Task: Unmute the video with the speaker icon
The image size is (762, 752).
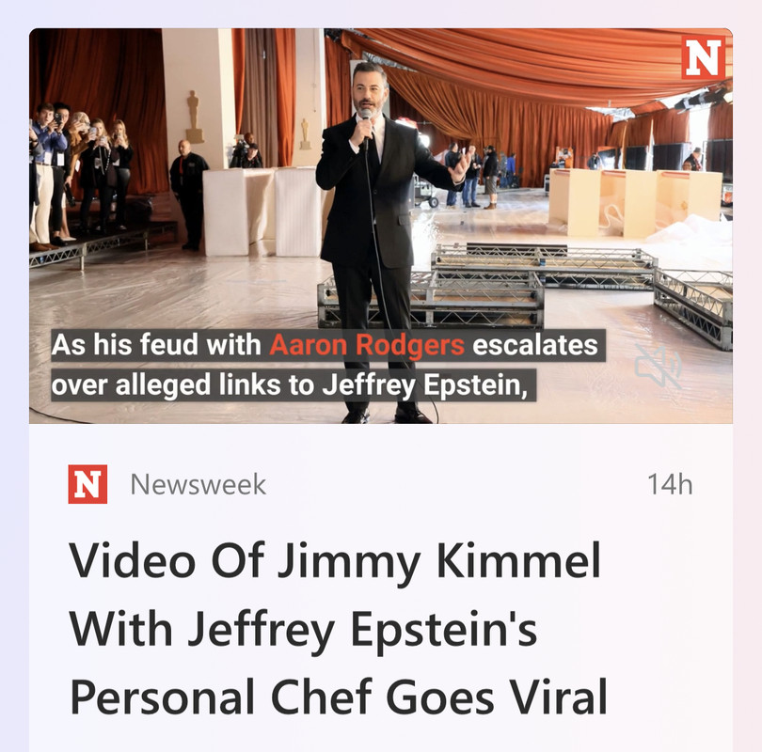Action: pos(658,367)
